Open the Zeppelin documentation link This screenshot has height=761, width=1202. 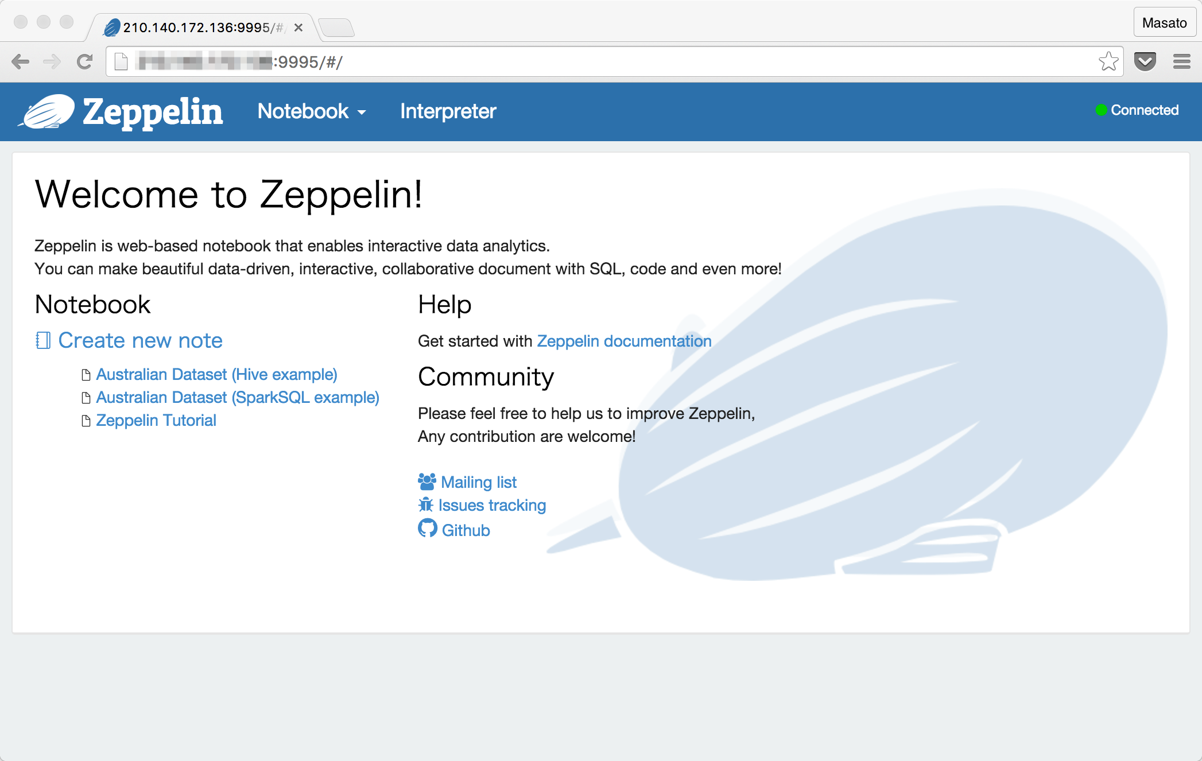click(624, 341)
